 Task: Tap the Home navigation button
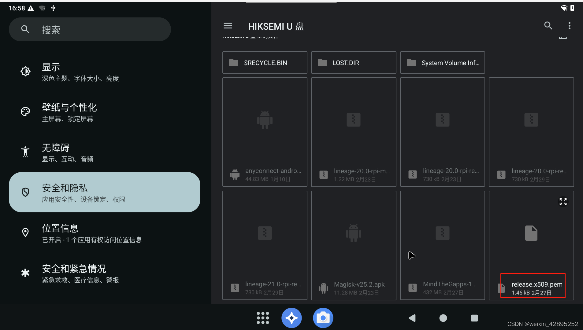click(x=443, y=318)
